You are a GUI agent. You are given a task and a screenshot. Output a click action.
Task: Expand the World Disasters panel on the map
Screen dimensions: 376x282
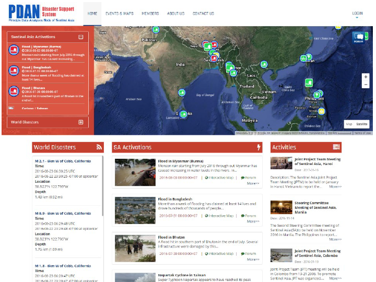pos(80,122)
